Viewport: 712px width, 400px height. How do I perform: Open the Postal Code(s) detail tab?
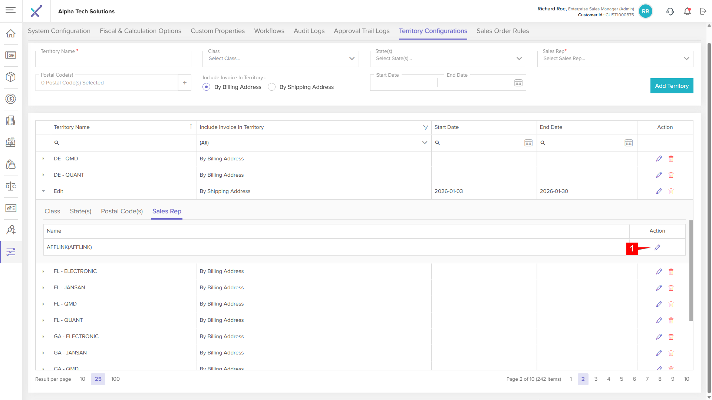[122, 211]
